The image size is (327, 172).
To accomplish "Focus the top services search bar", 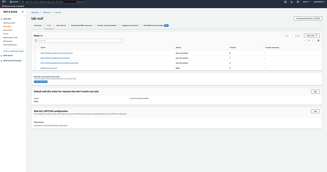I will coord(53,2).
